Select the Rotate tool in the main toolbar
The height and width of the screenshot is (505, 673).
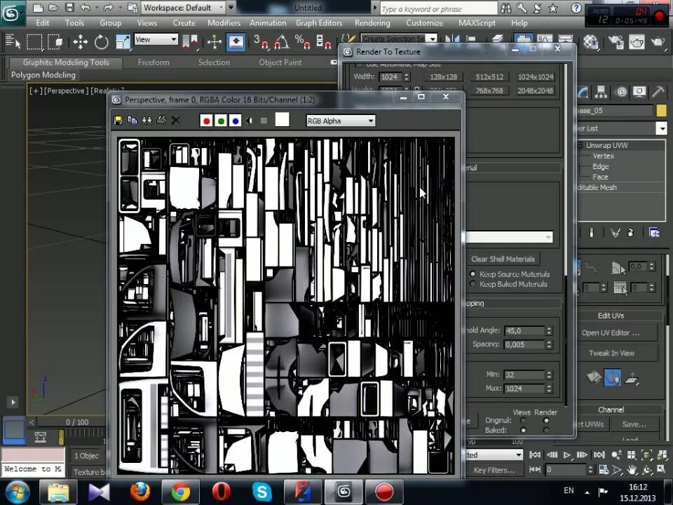point(101,42)
